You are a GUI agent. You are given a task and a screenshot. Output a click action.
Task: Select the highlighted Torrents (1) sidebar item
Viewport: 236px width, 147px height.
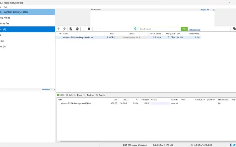point(28,29)
